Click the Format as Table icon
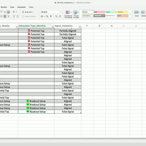 [75, 13]
